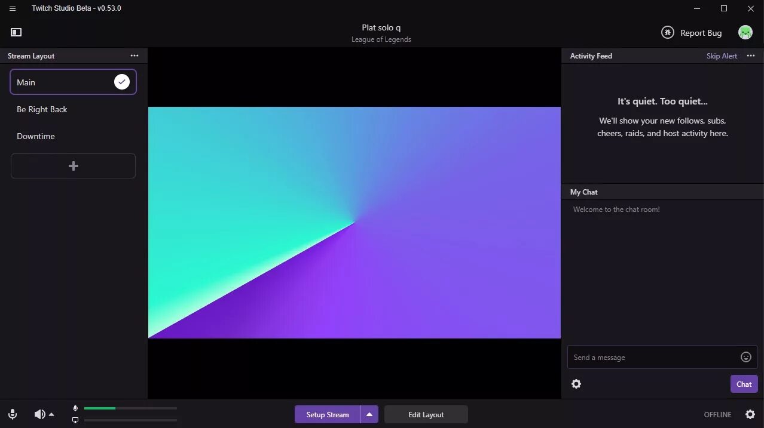Switch to the Be Right Back layout
Screen dimensions: 764x428
point(42,109)
